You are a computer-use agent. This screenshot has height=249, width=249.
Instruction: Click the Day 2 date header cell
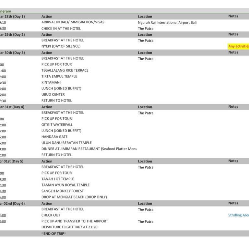tap(12, 35)
